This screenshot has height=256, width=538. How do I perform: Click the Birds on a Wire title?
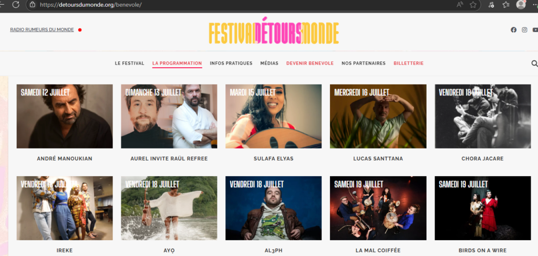[482, 251]
